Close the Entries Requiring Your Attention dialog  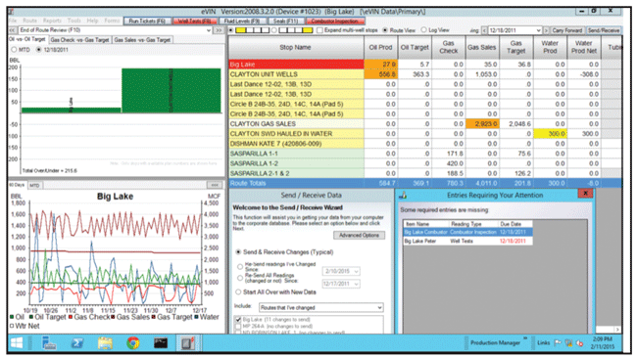[x=585, y=194]
